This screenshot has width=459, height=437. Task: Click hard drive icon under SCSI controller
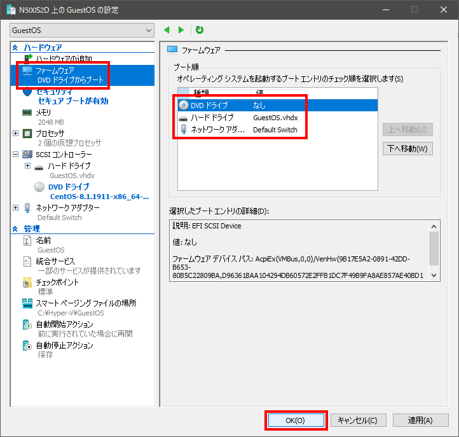pos(39,167)
